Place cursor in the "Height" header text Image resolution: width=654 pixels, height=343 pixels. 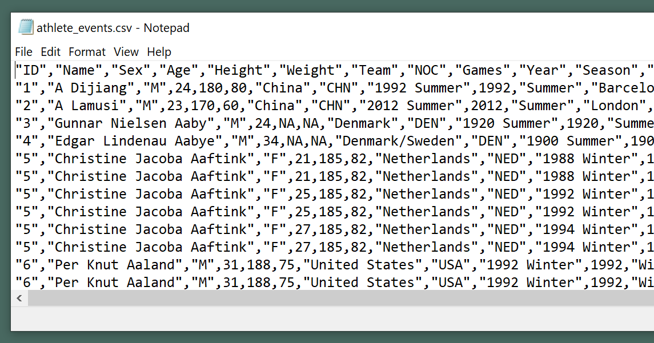coord(238,70)
